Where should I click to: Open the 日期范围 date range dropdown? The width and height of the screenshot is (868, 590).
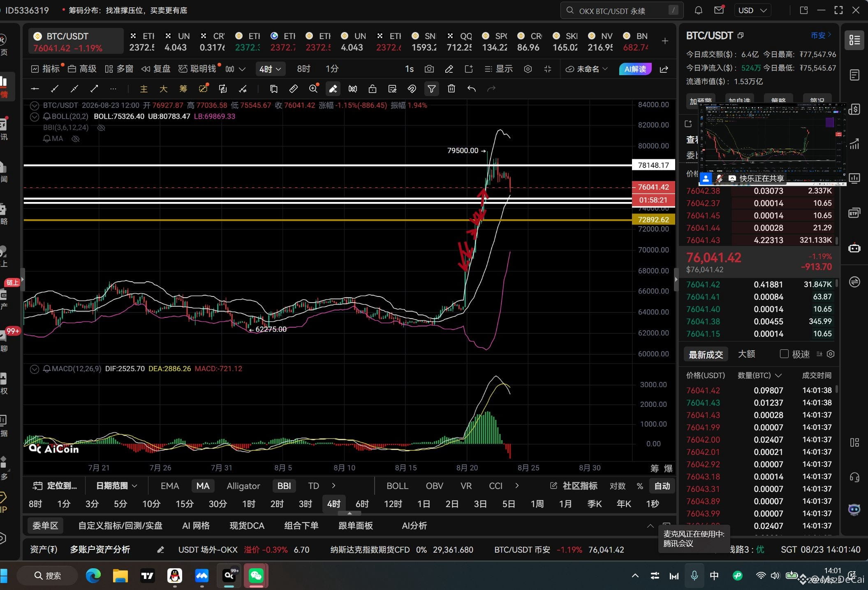[116, 486]
